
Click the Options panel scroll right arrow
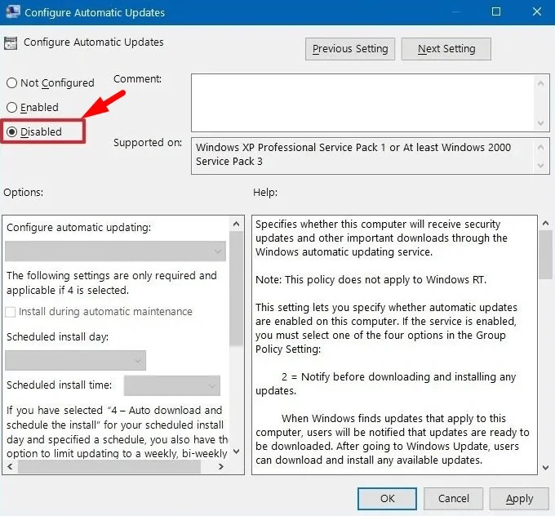[221, 466]
